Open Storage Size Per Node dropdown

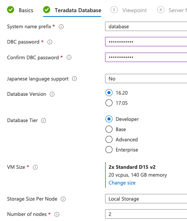pos(146,199)
